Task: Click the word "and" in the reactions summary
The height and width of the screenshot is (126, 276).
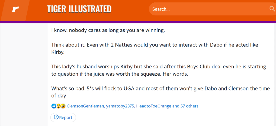Action: click(176, 106)
